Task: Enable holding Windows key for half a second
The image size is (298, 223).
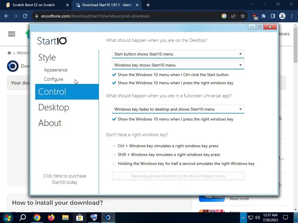Action: click(114, 163)
